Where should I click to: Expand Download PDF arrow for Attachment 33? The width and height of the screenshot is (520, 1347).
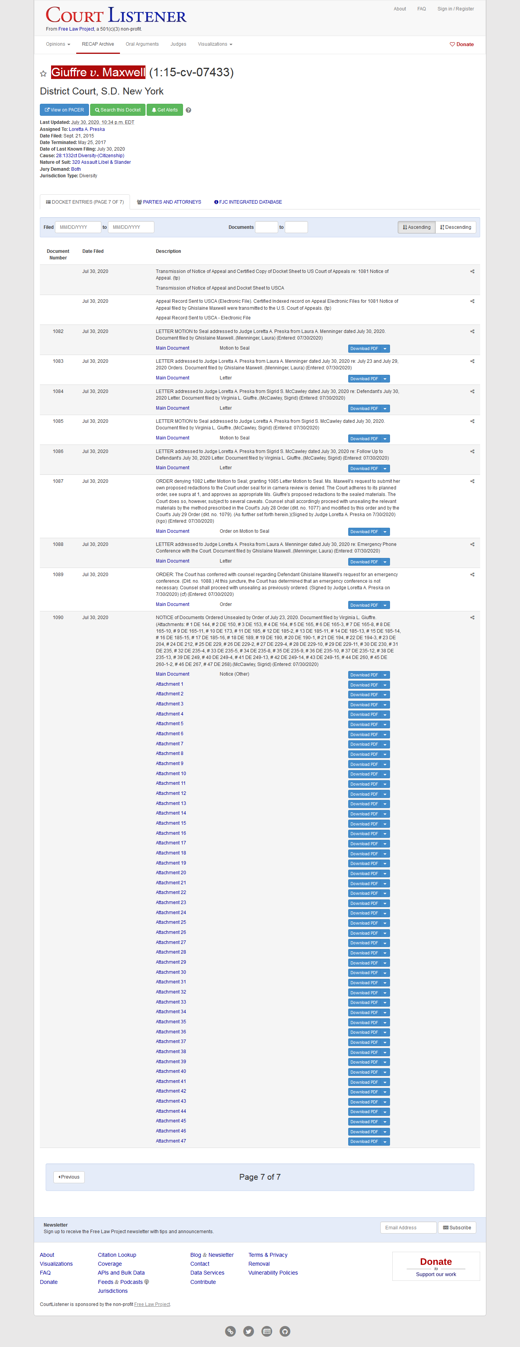coord(385,1002)
